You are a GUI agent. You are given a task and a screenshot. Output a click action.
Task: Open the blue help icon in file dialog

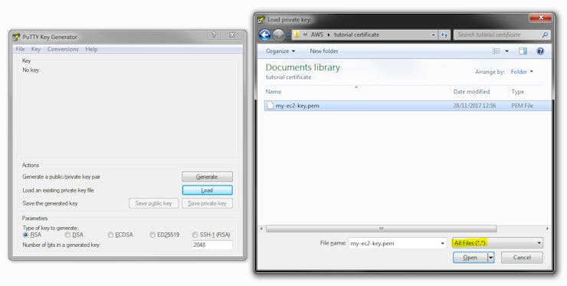[540, 51]
